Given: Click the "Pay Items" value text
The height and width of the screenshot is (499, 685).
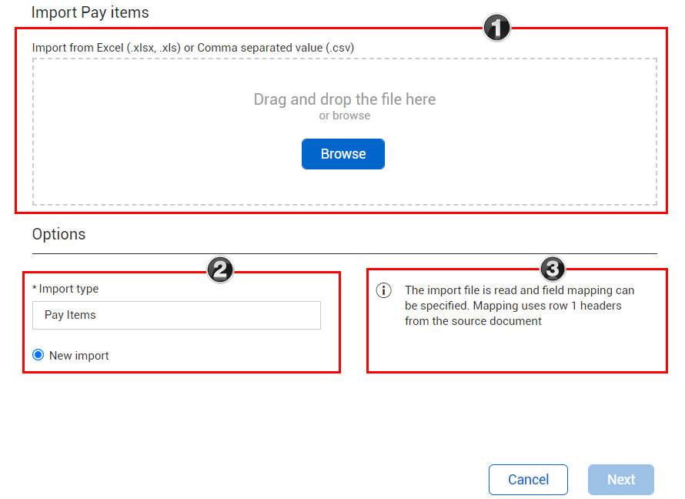Looking at the screenshot, I should pyautogui.click(x=70, y=315).
